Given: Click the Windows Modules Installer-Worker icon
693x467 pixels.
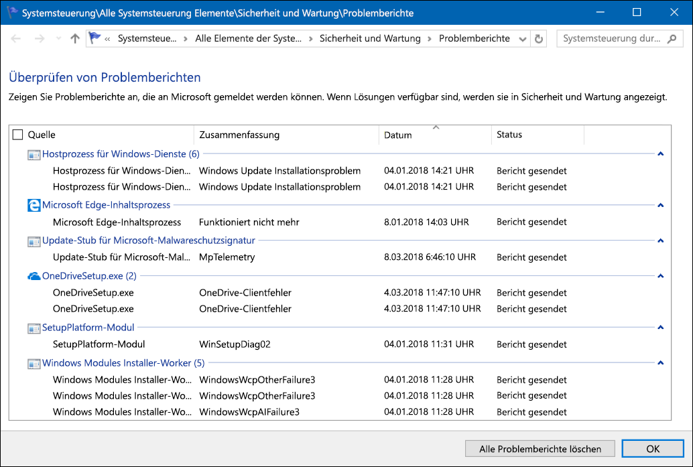Looking at the screenshot, I should pos(34,363).
